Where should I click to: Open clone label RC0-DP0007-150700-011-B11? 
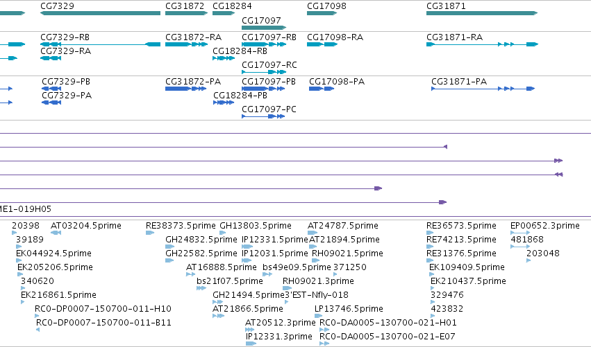pyautogui.click(x=103, y=323)
